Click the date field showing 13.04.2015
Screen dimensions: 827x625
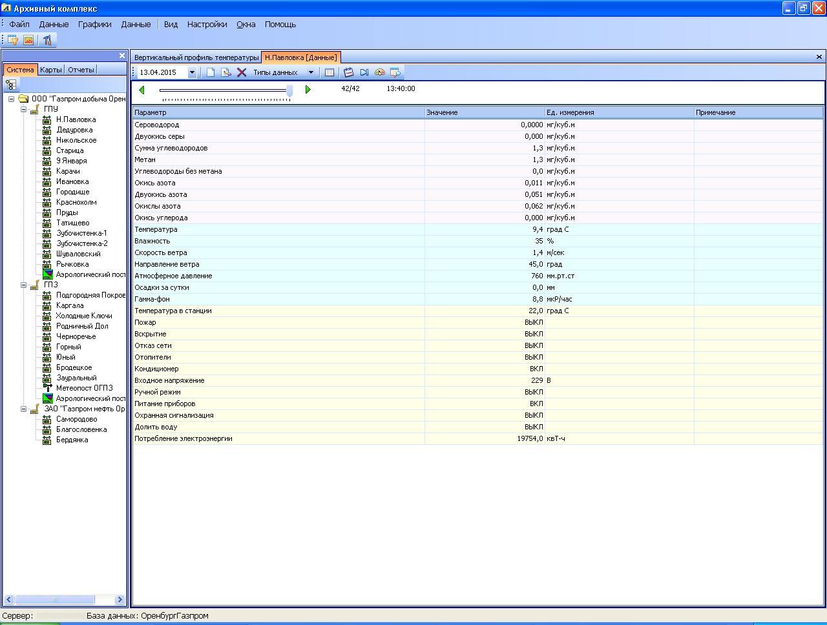click(x=162, y=72)
